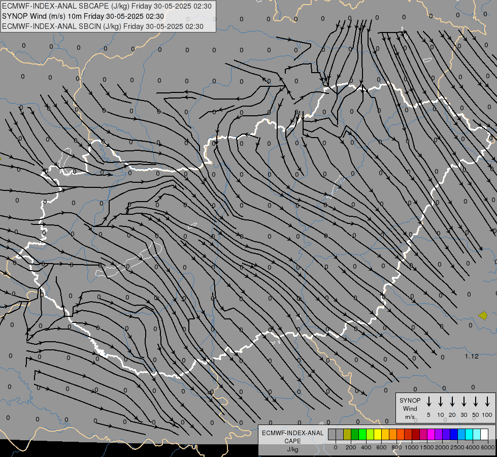Click the SBCAPE title line at top
The width and height of the screenshot is (497, 457).
pos(107,6)
